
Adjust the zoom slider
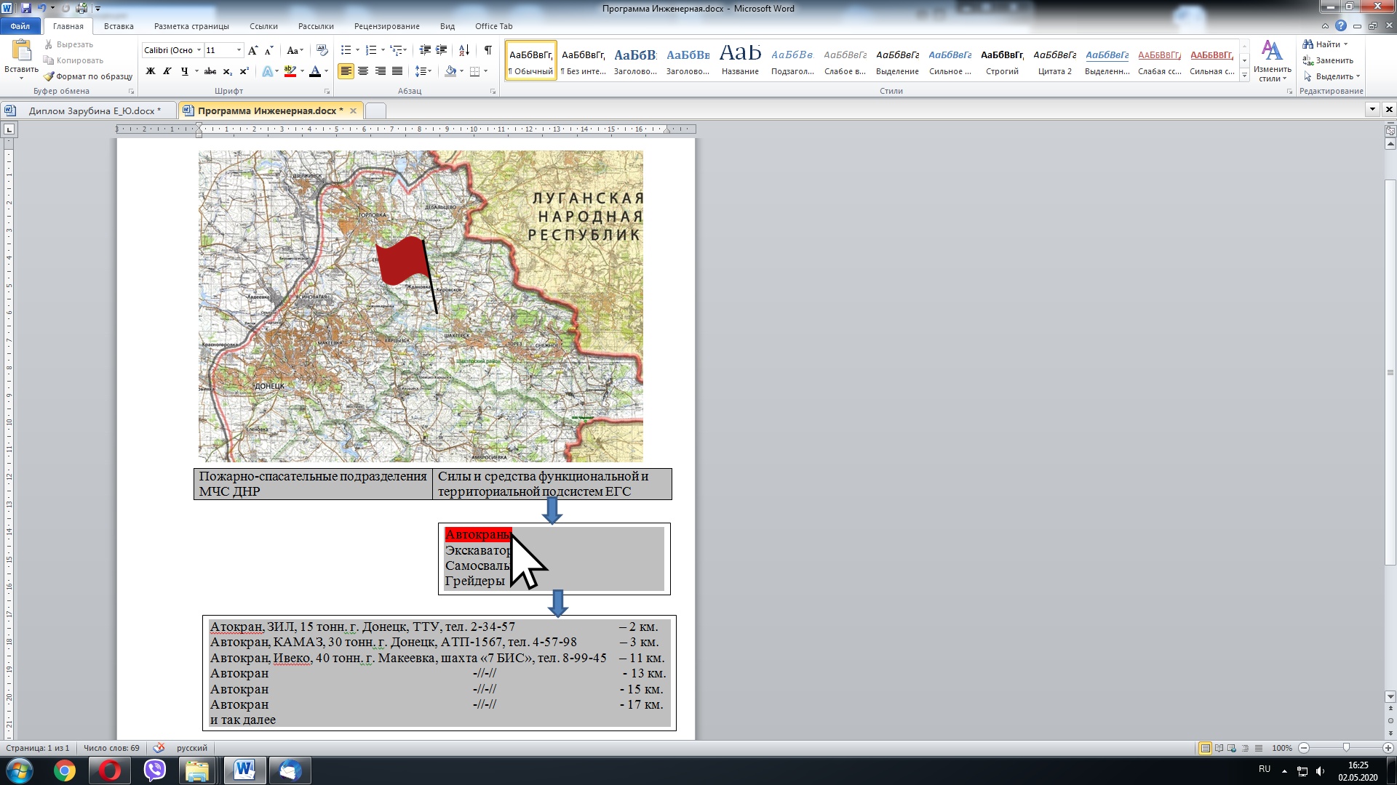[x=1346, y=748]
